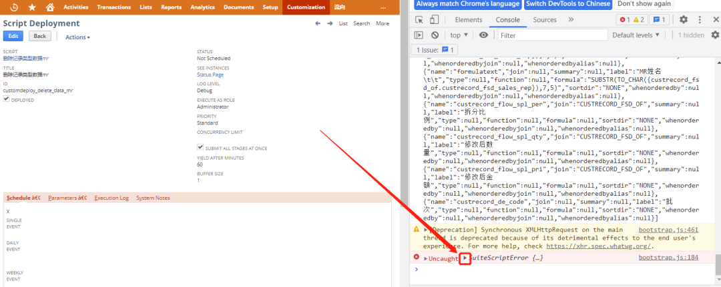Toggle the device toolbar icon in DevTools
Image resolution: width=721 pixels, height=287 pixels.
(x=434, y=20)
